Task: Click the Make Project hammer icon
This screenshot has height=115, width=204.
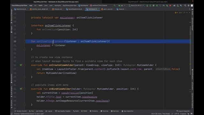Action: [x=114, y=6]
